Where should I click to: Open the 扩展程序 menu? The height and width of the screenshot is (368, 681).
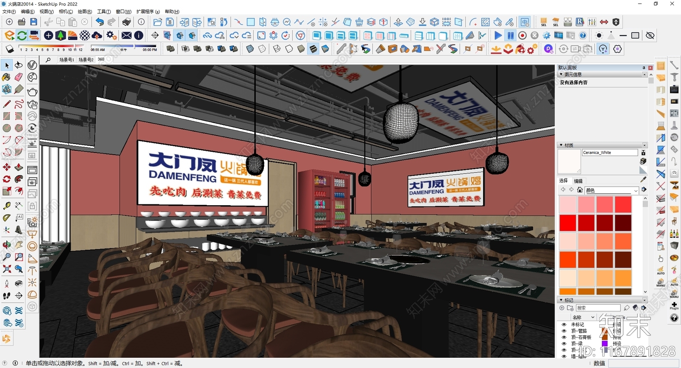coord(148,11)
